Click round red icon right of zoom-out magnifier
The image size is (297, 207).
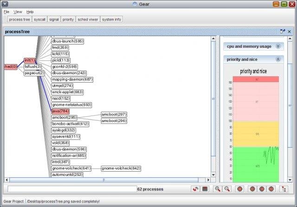[240, 189]
